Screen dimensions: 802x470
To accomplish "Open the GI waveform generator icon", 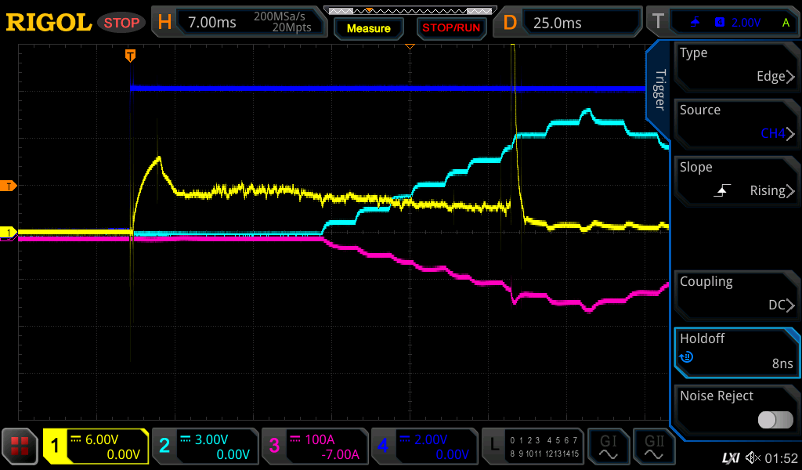I will [608, 446].
